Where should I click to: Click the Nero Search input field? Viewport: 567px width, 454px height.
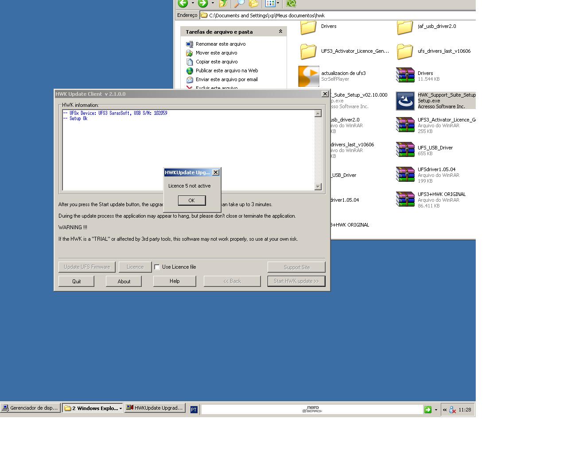312,410
